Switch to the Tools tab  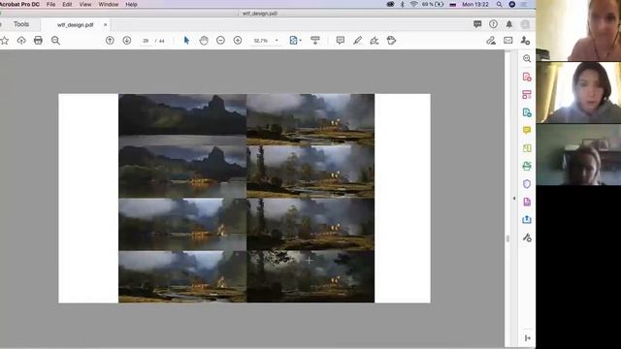(21, 24)
